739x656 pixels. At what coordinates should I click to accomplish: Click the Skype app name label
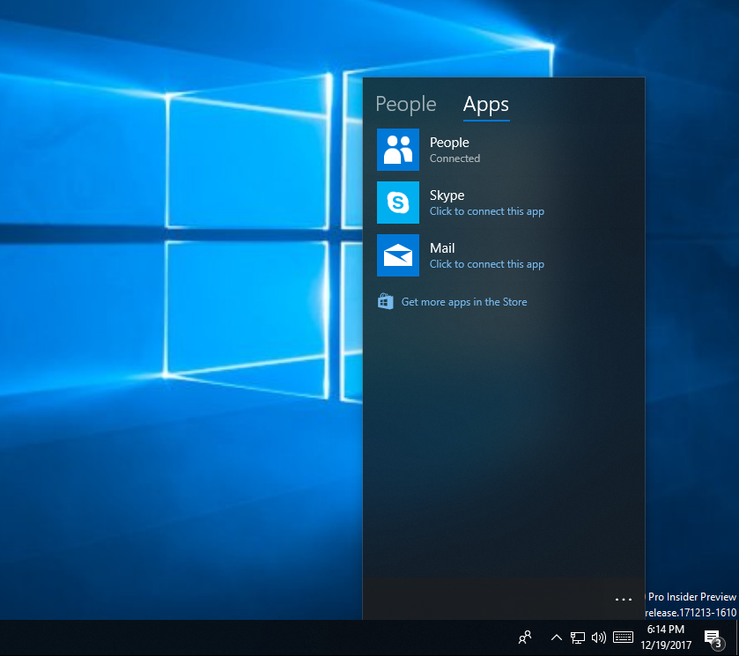coord(447,195)
